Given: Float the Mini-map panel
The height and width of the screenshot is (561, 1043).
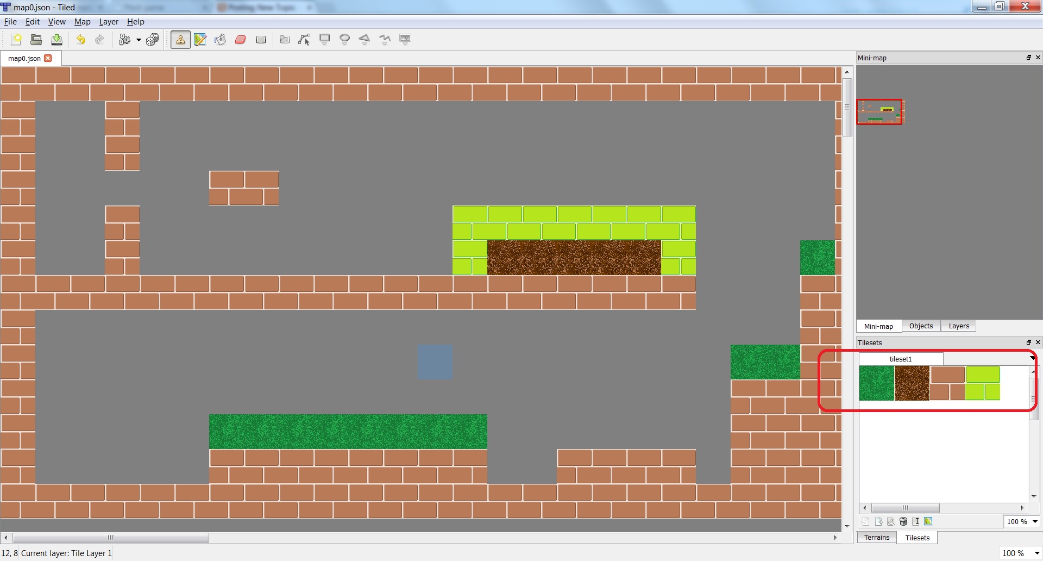Looking at the screenshot, I should (1028, 58).
